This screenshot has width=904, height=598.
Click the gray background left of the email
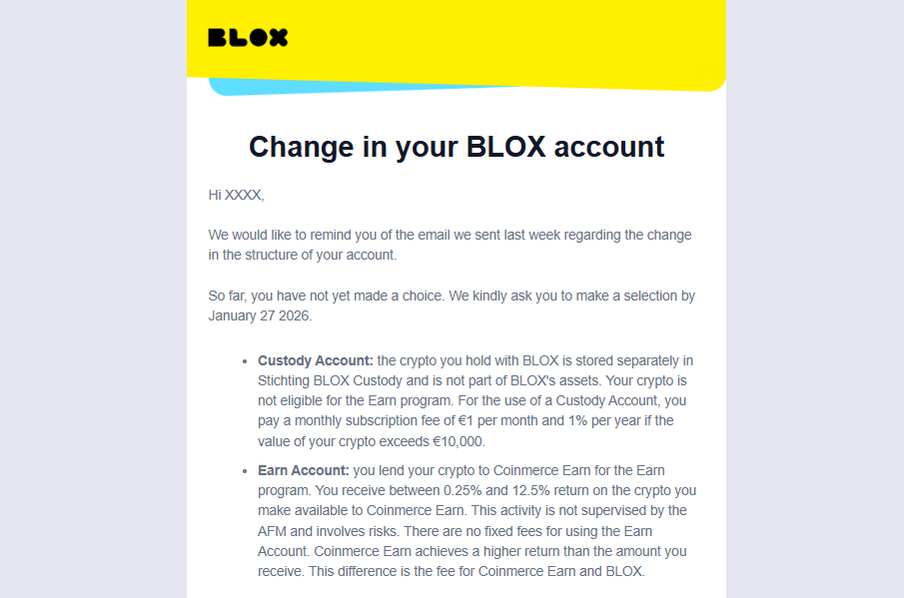pyautogui.click(x=90, y=299)
